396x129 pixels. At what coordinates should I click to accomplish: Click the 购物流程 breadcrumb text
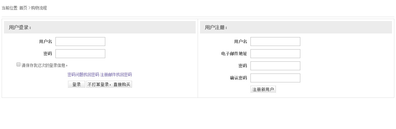(x=39, y=8)
